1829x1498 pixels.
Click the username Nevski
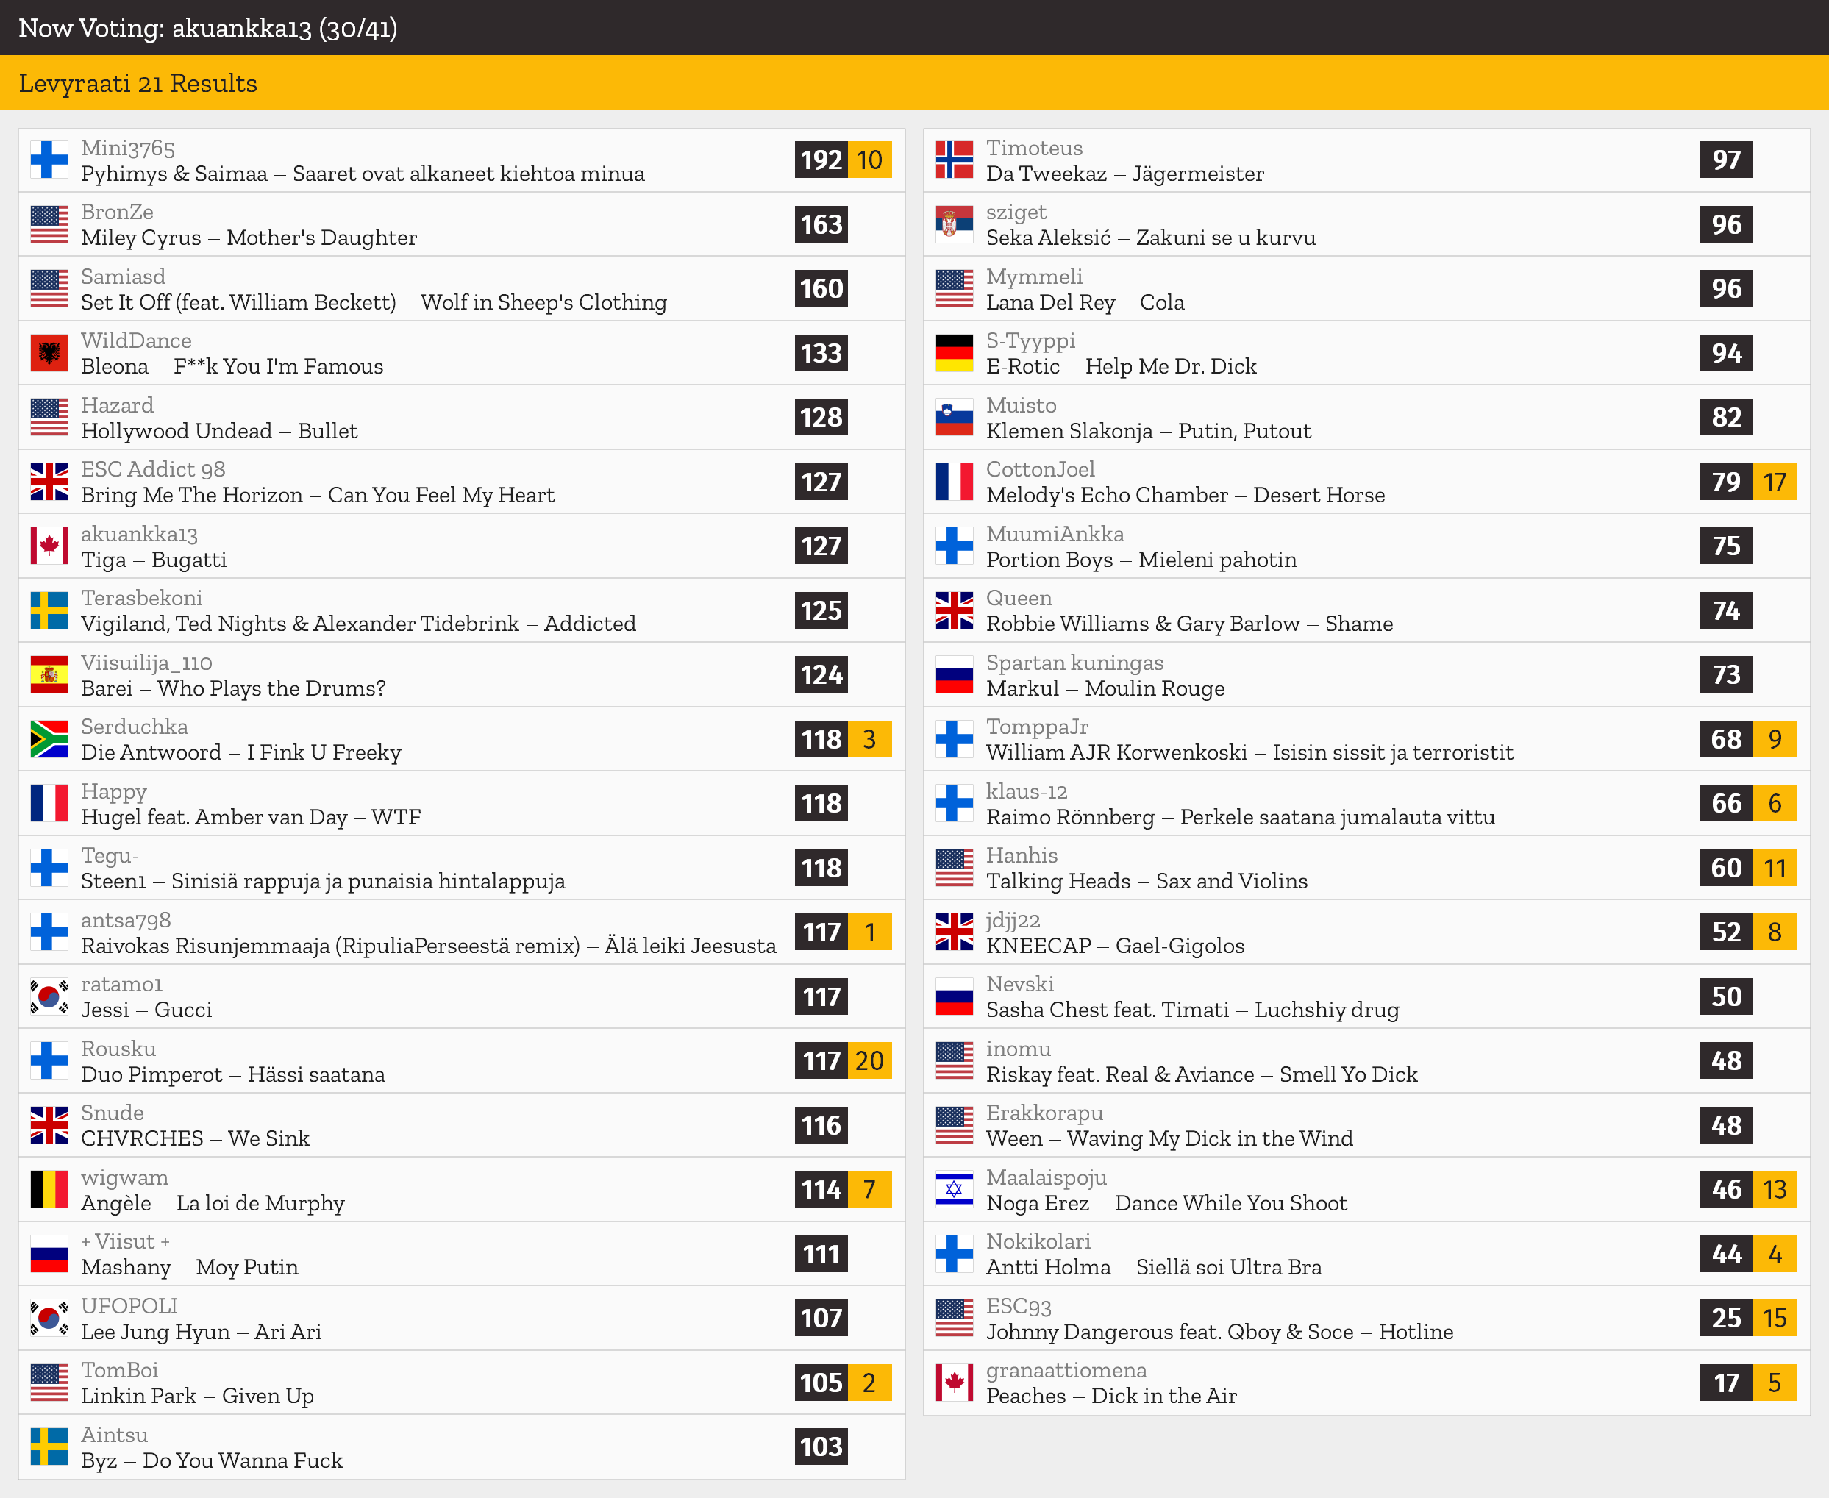[x=1020, y=984]
